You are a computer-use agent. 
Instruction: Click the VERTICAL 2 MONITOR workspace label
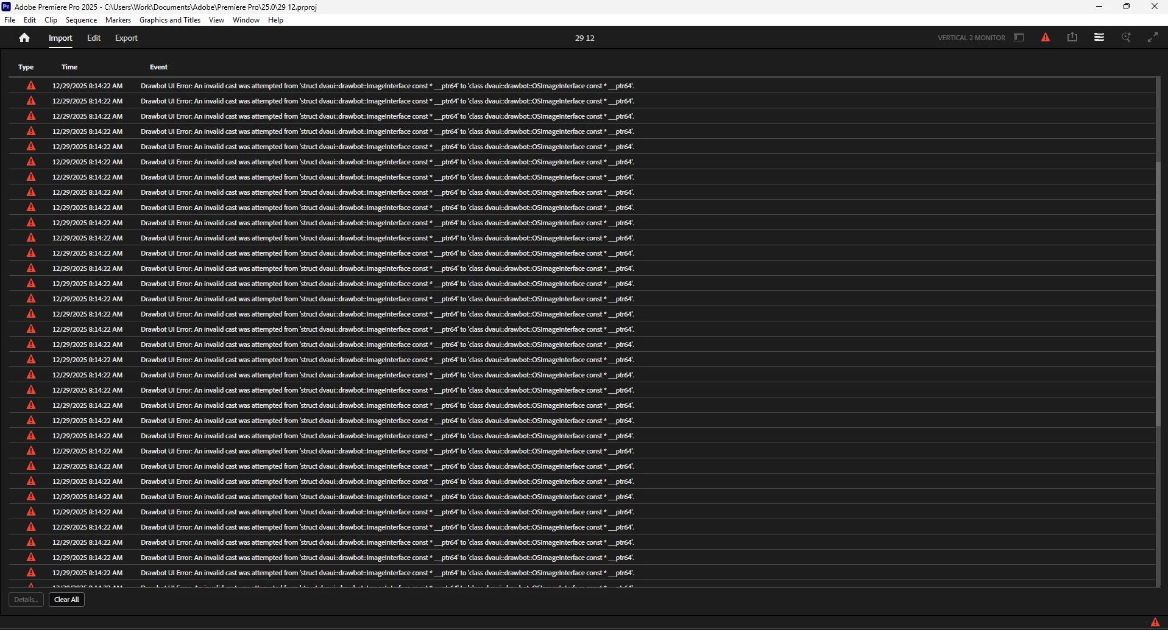click(971, 38)
